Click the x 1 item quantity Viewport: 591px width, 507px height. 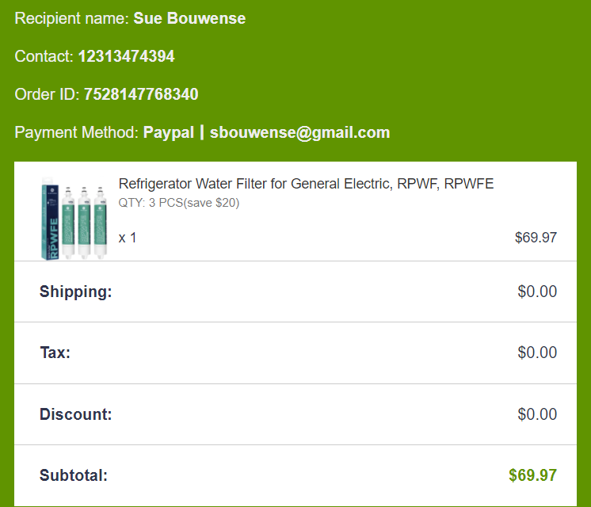coord(128,238)
